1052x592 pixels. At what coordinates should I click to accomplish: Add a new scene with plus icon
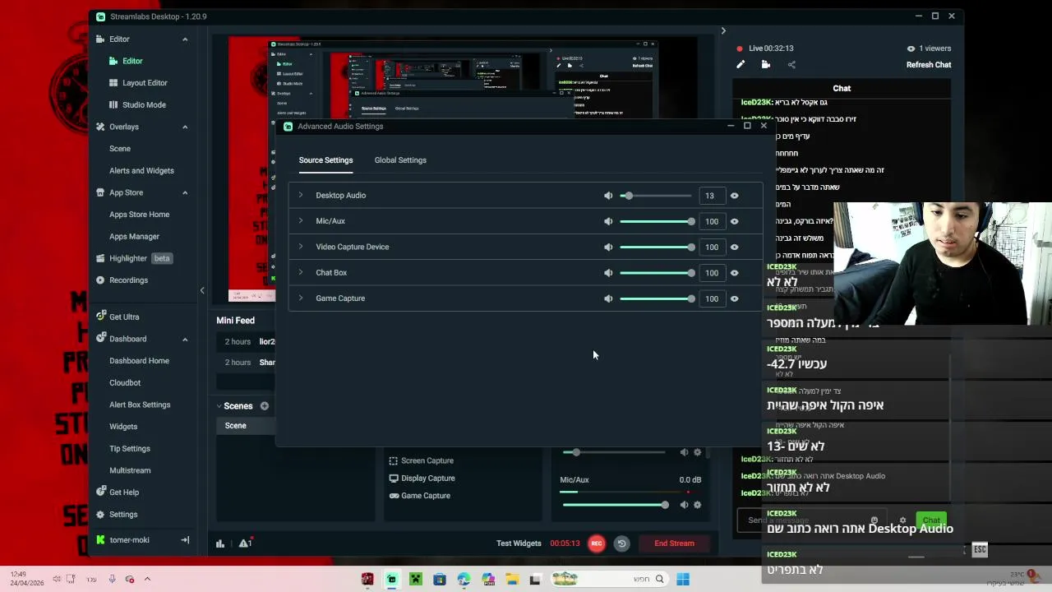pyautogui.click(x=265, y=406)
